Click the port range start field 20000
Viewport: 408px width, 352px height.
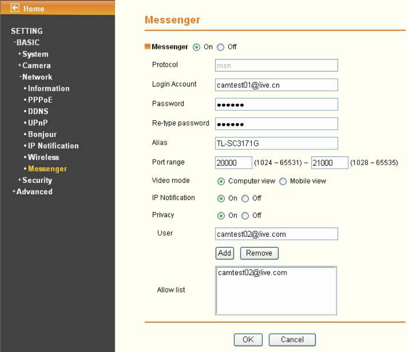coord(233,163)
